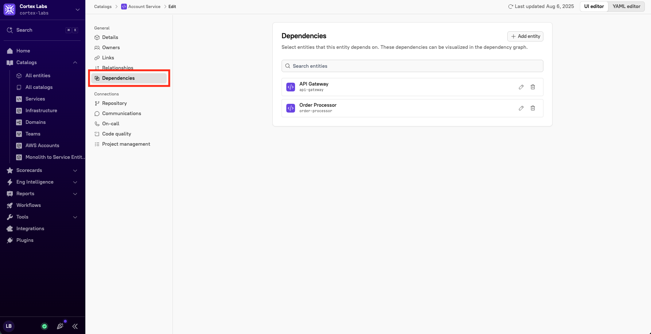This screenshot has height=334, width=651.
Task: Click the Cortex Labs logo icon
Action: click(x=9, y=9)
